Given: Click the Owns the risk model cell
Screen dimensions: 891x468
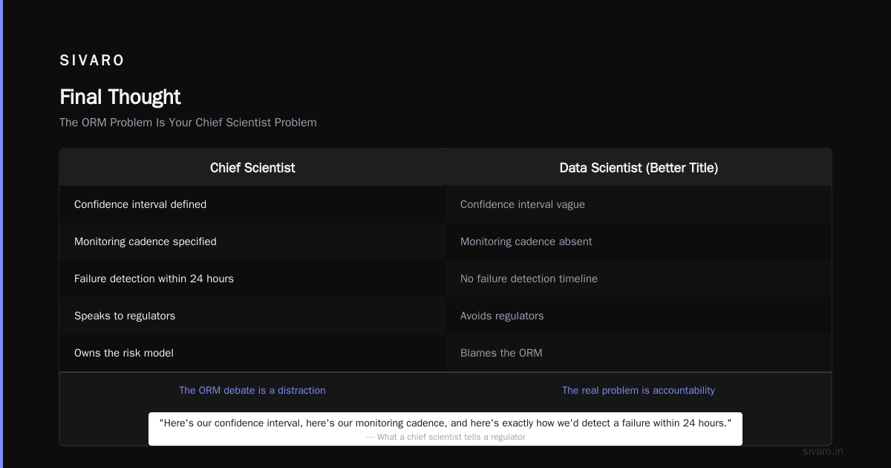Looking at the screenshot, I should [252, 353].
